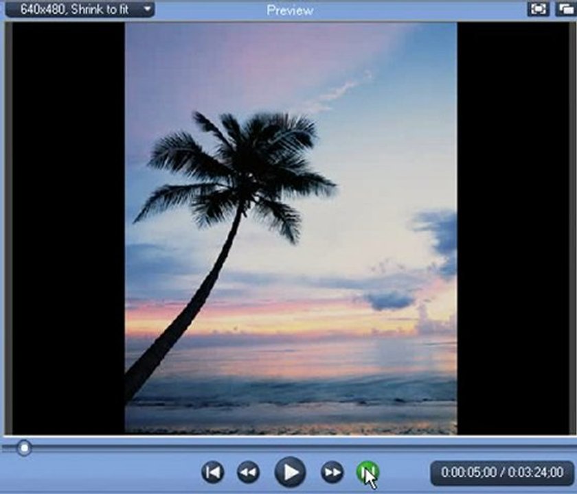Click the detach preview window icon
Screen dimensions: 577x494
pyautogui.click(x=565, y=9)
